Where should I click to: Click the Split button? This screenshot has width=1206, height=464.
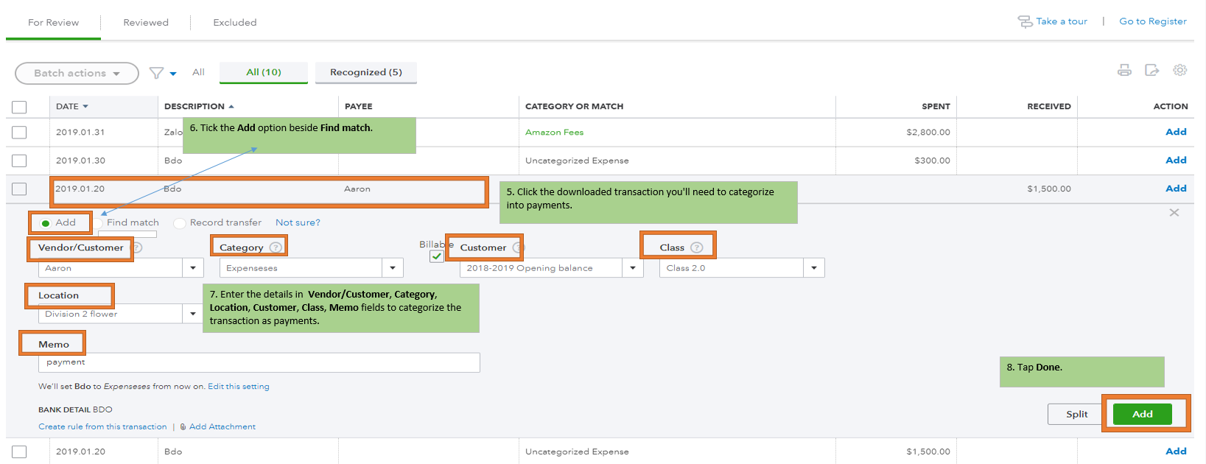[1076, 414]
